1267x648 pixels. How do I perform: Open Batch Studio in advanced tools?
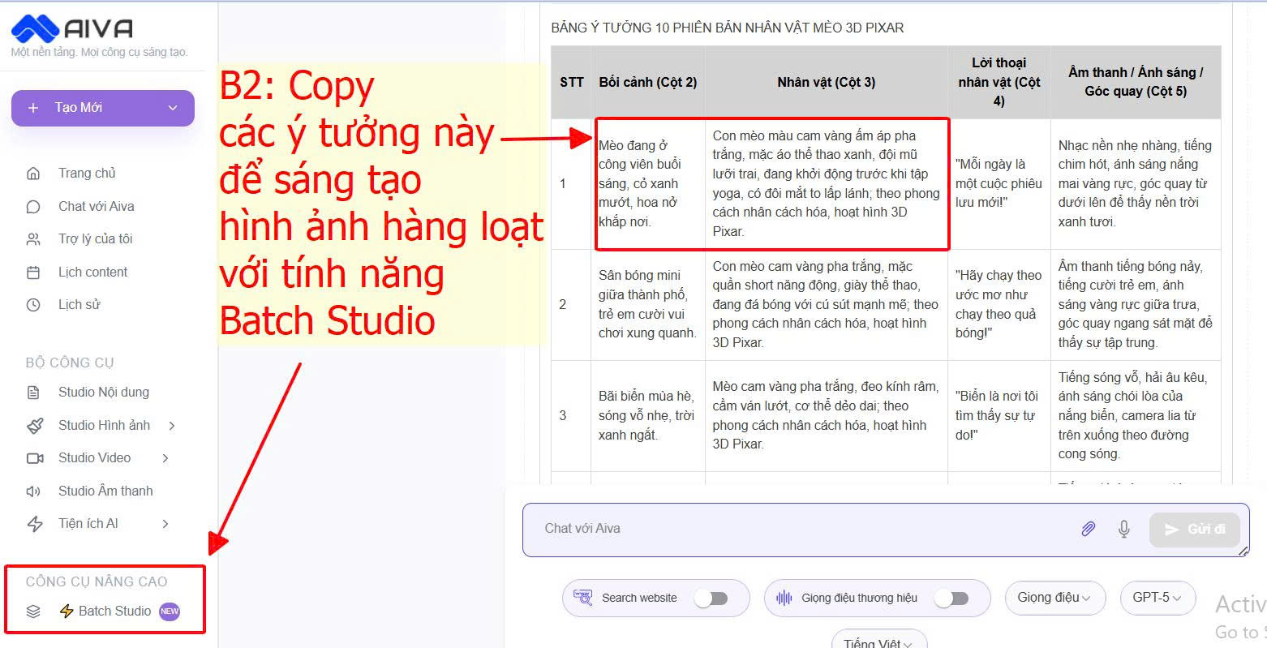click(x=114, y=612)
